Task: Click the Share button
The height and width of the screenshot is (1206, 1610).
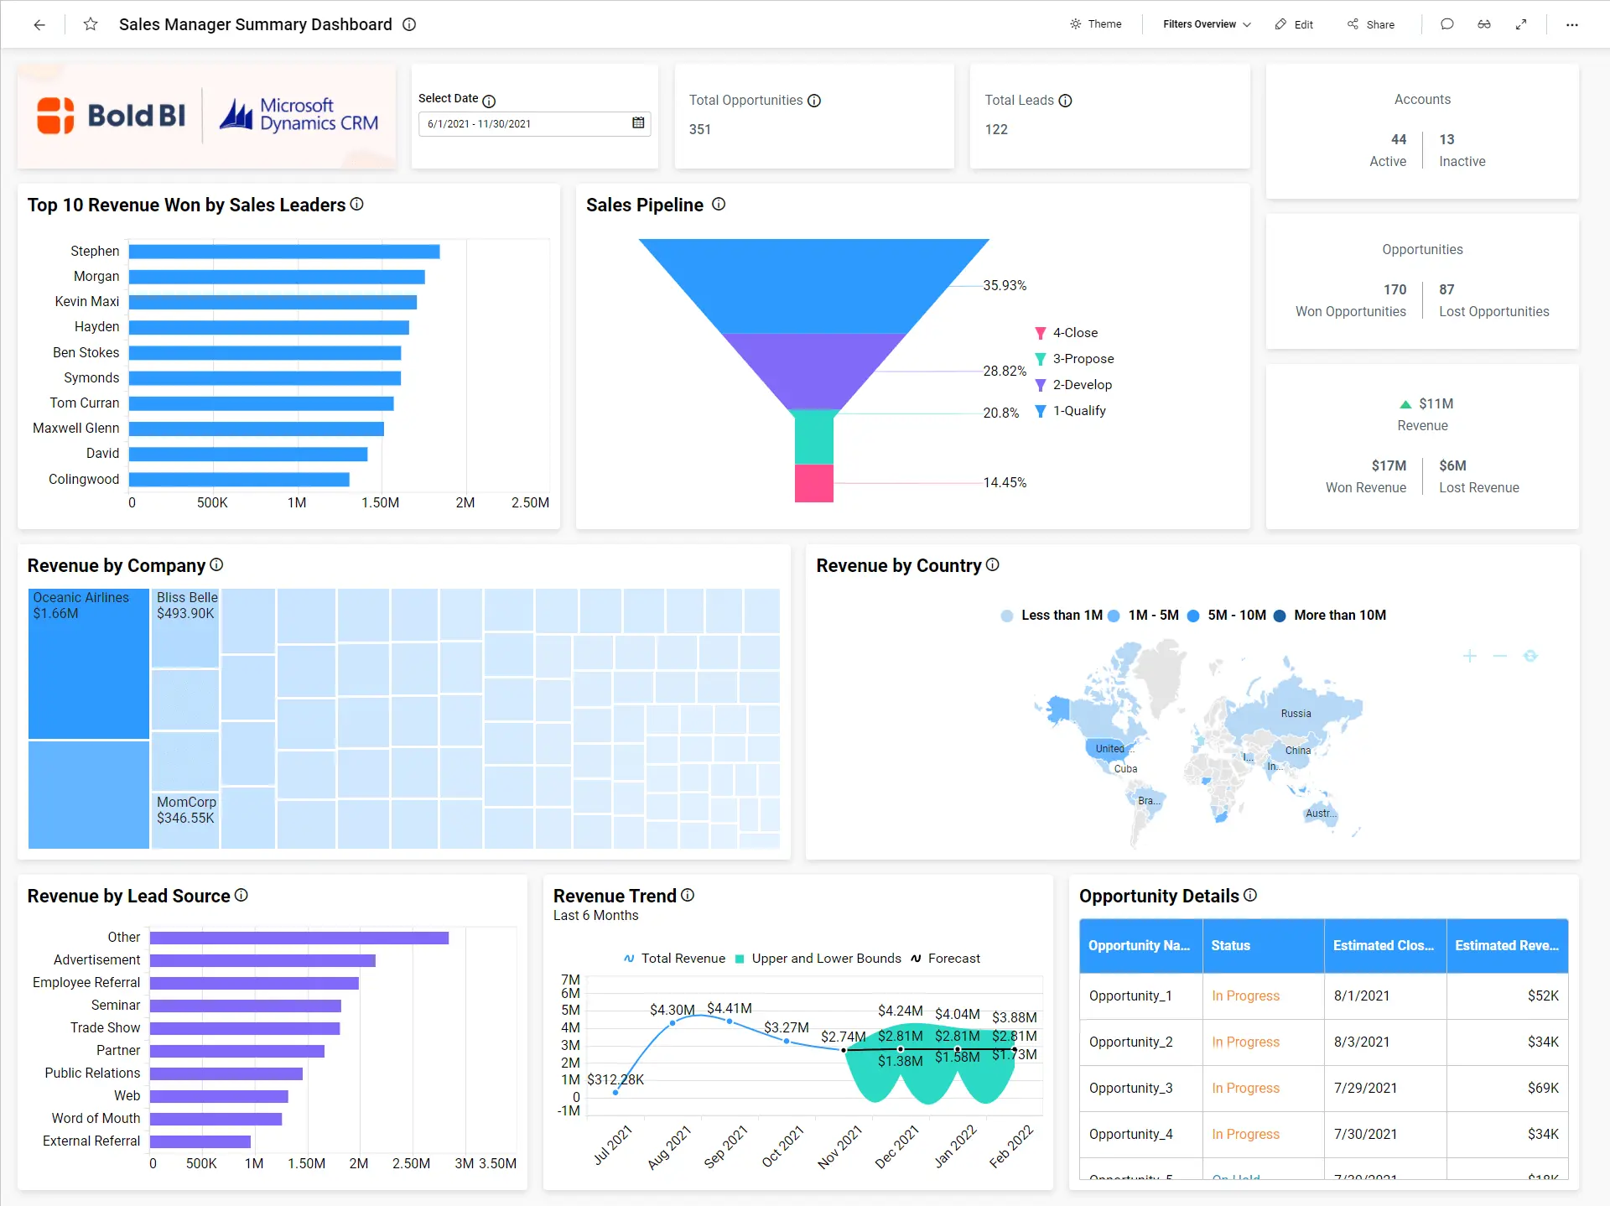Action: tap(1371, 24)
